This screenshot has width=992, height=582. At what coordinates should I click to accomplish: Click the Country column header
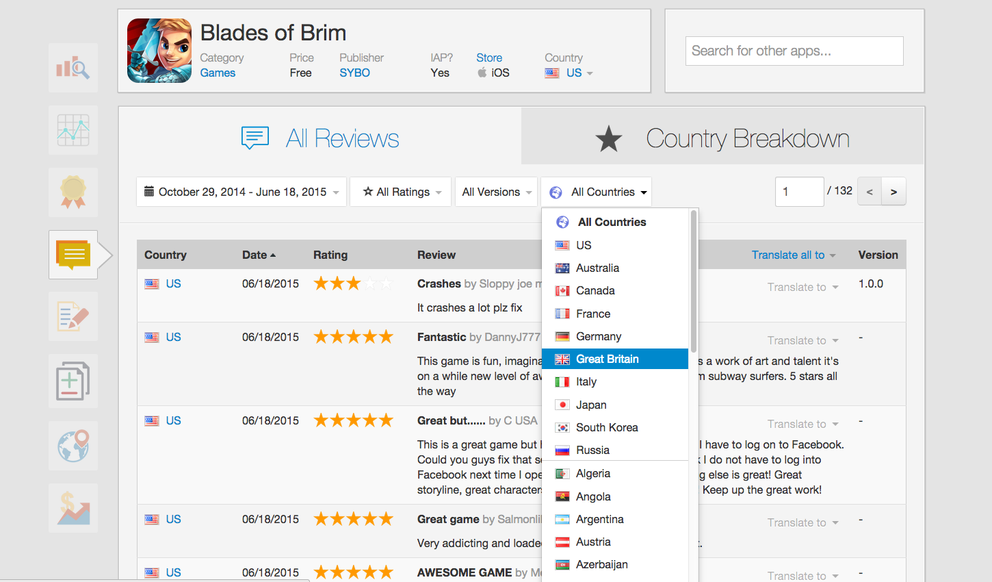click(166, 255)
